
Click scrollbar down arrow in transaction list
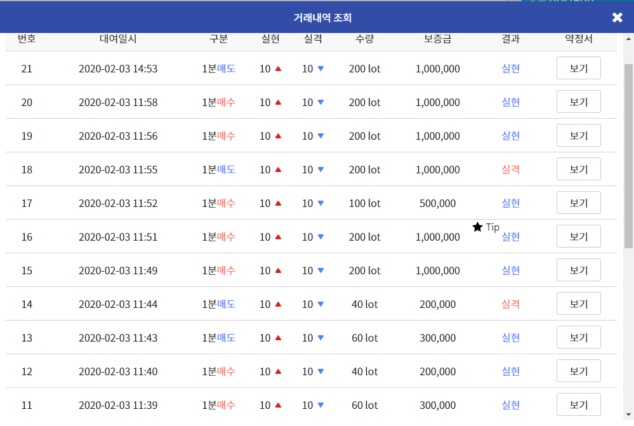tap(628, 415)
